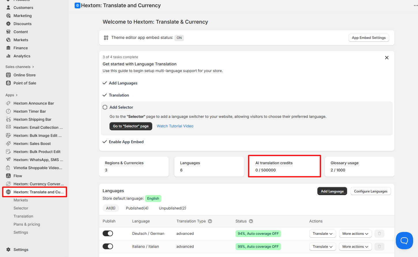Open the chat support bubble
This screenshot has height=257, width=418.
coord(404,240)
